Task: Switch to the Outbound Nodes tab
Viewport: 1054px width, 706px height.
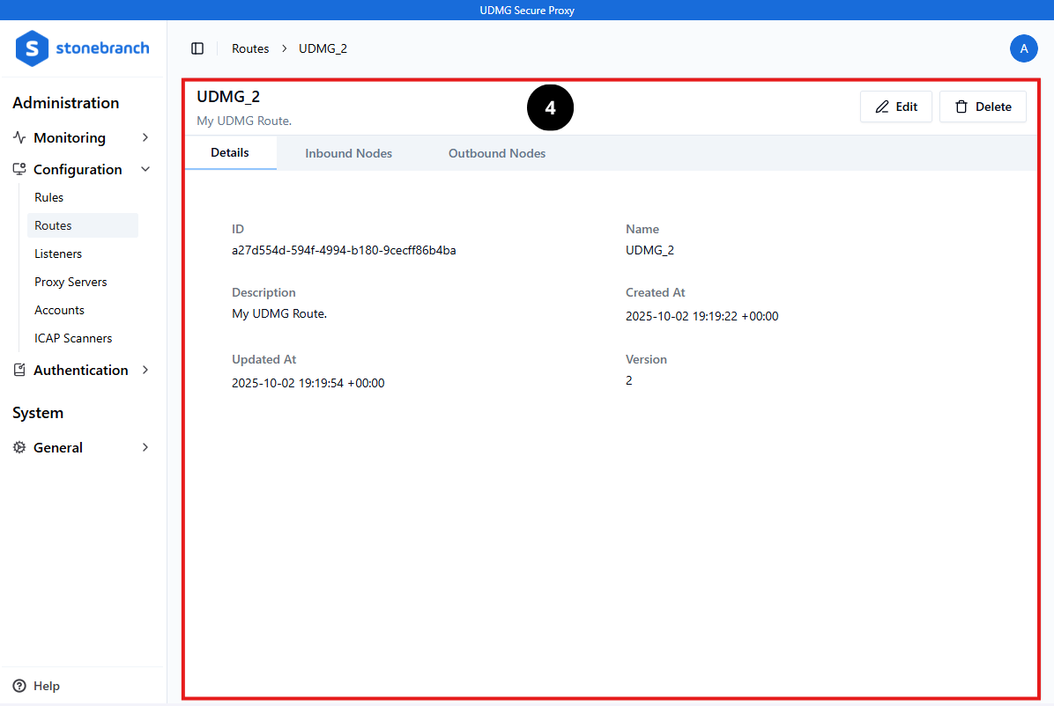Action: (x=496, y=152)
